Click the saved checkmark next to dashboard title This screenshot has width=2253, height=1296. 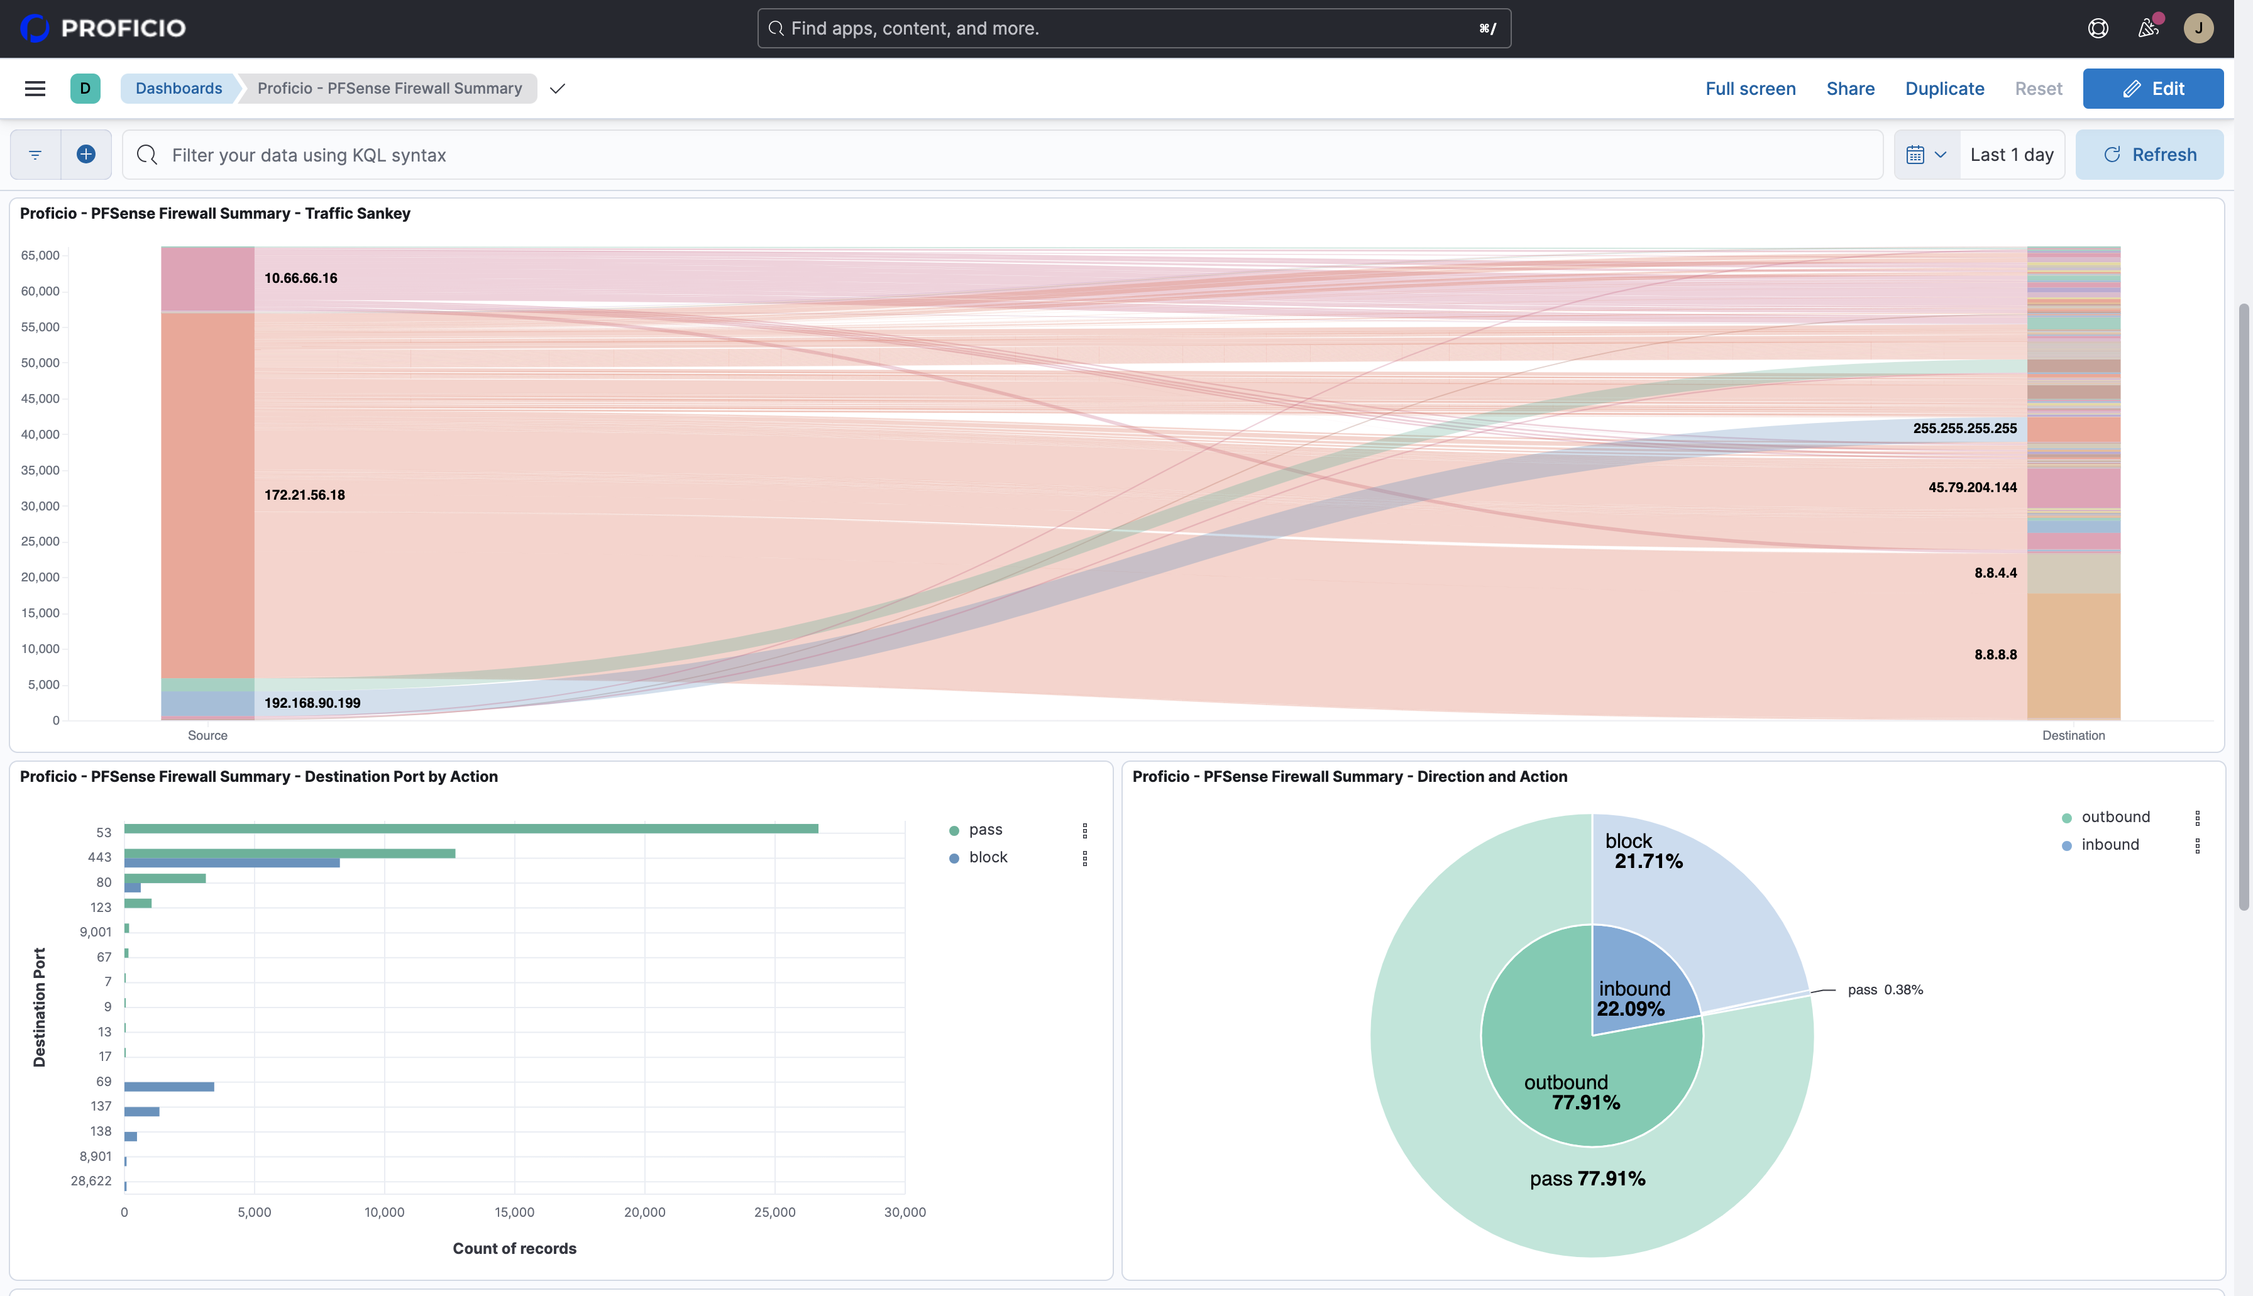pos(557,88)
